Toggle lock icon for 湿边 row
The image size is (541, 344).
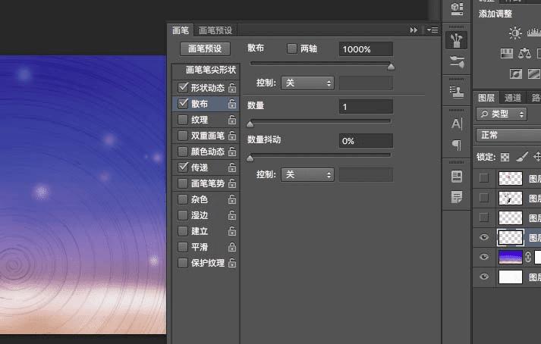click(x=232, y=215)
